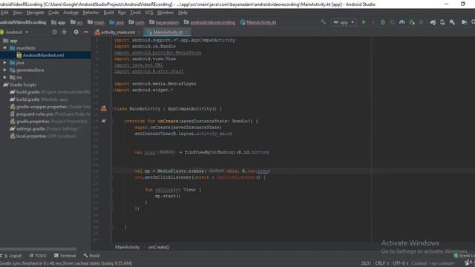Open the AVD Manager icon
The image size is (475, 267).
click(442, 22)
